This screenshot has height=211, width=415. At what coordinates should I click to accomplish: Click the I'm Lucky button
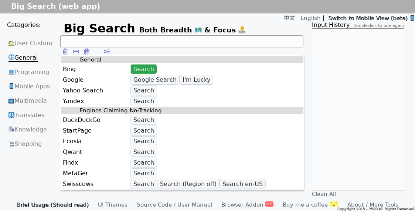pos(196,80)
